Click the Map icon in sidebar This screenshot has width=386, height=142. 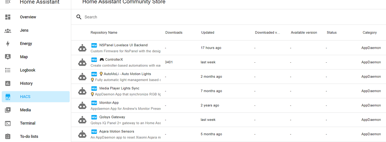(x=8, y=57)
